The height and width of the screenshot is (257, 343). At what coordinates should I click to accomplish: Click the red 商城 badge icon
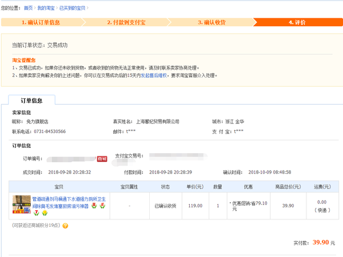point(102,159)
